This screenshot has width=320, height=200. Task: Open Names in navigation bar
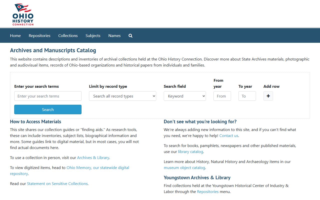pos(114,36)
